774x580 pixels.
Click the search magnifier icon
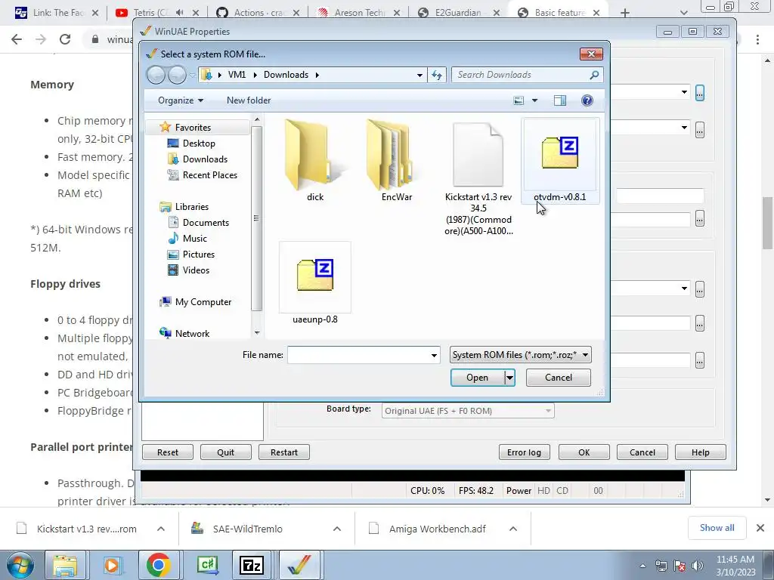point(594,75)
